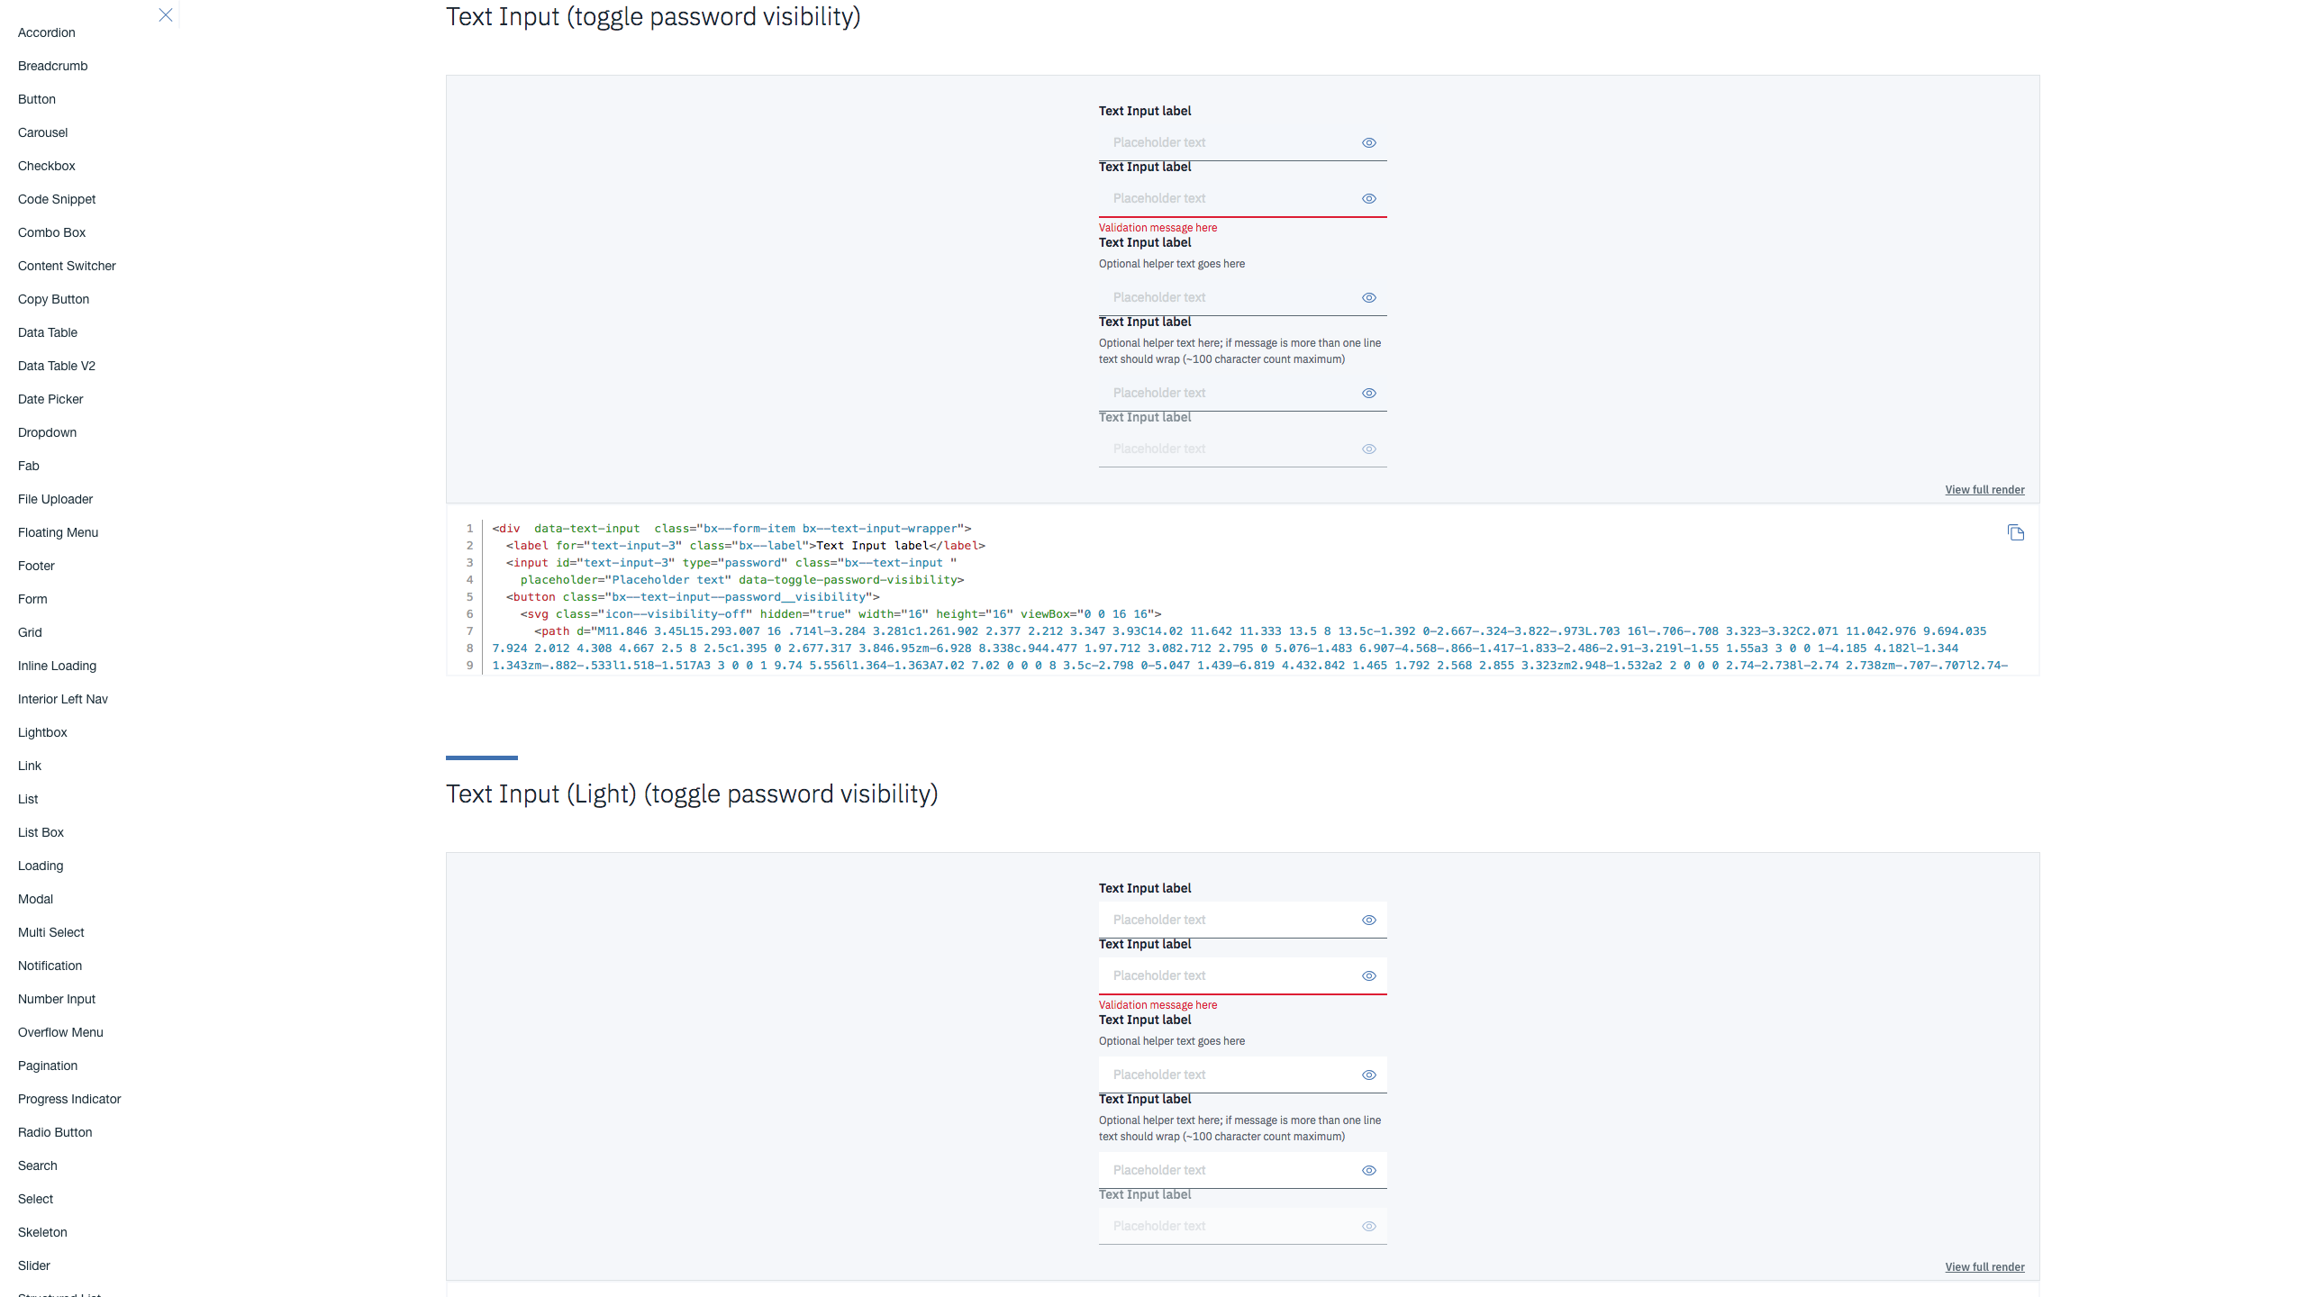Image resolution: width=2306 pixels, height=1297 pixels.
Task: Open the Select component page
Action: click(35, 1199)
